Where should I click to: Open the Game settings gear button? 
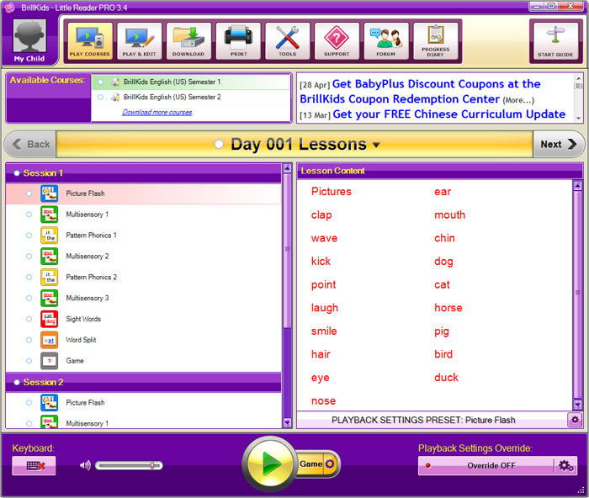[x=330, y=464]
